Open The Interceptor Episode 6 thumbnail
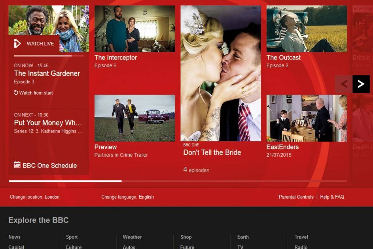373x249 pixels. tap(135, 29)
